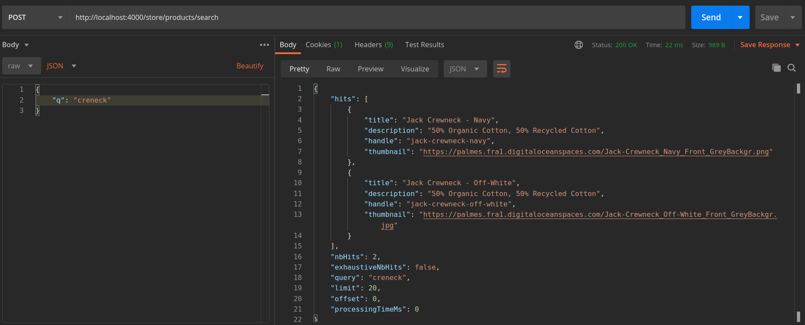The height and width of the screenshot is (325, 805).
Task: Open the Headers response tab
Action: [373, 45]
